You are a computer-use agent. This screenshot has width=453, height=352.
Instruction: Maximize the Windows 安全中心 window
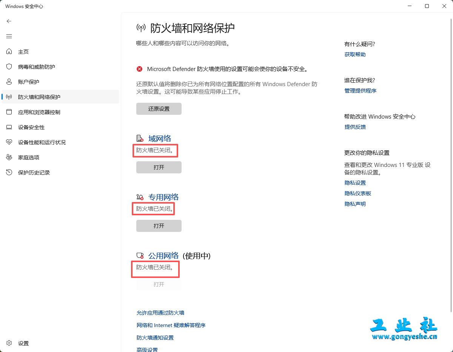(x=427, y=6)
